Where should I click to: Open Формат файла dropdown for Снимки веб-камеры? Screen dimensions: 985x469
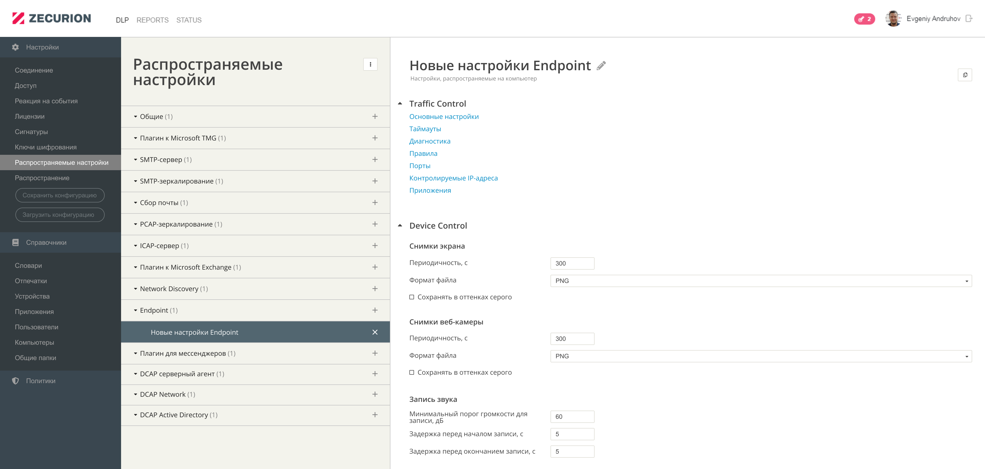[x=761, y=356]
